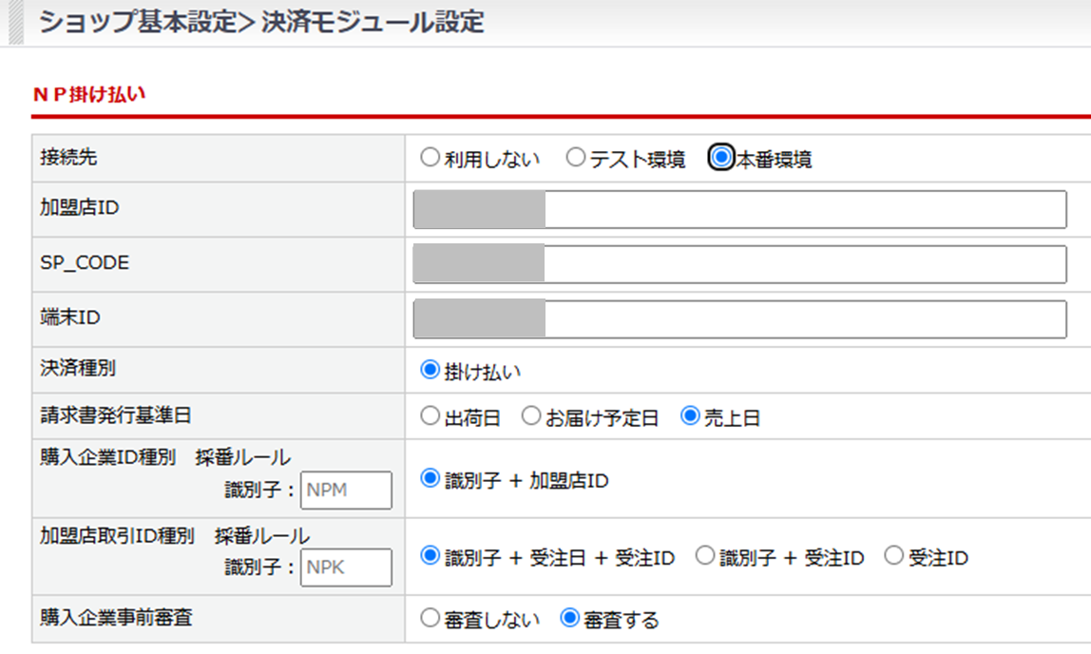This screenshot has width=1091, height=654.
Task: Select the 利用しない connection option
Action: 431,159
